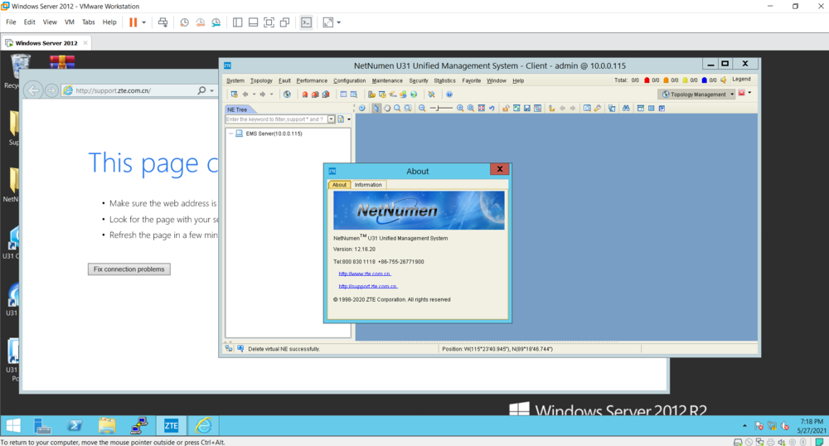Switch to the Information tab in About dialog
This screenshot has height=446, width=829.
pos(368,185)
